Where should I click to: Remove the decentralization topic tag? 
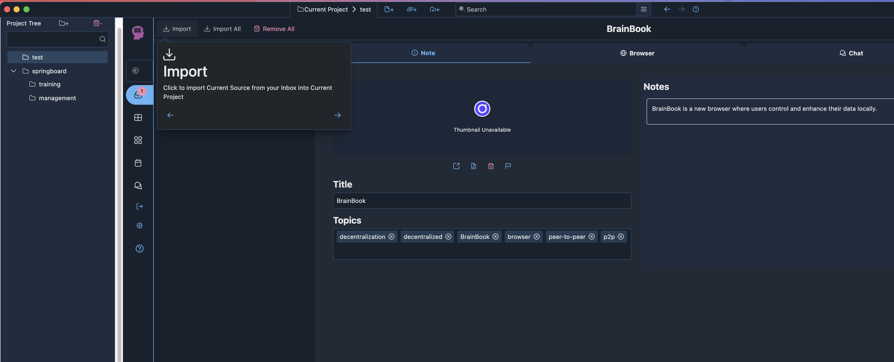[392, 236]
